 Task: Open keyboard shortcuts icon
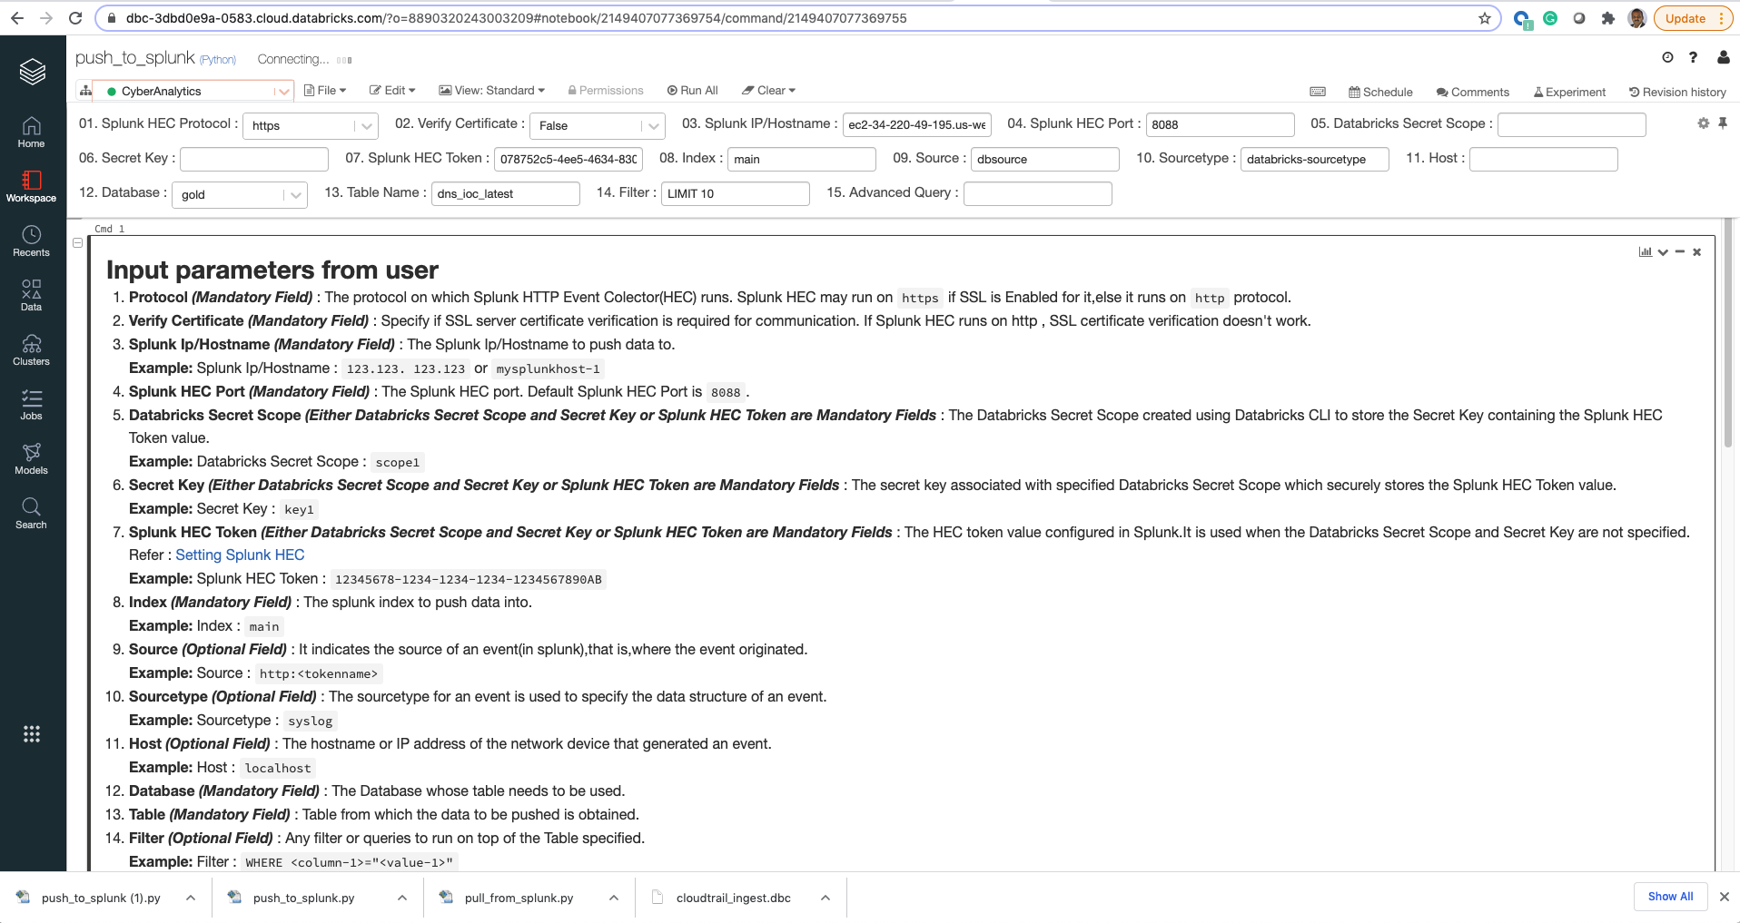(x=1318, y=92)
